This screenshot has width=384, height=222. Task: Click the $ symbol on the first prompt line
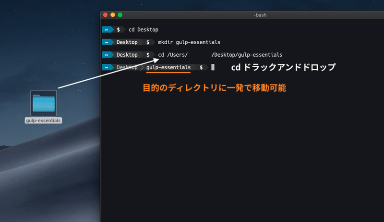pos(118,30)
